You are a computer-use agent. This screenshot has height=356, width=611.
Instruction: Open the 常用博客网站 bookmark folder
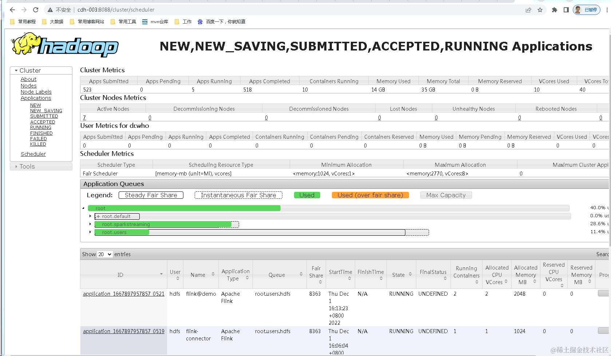(87, 22)
